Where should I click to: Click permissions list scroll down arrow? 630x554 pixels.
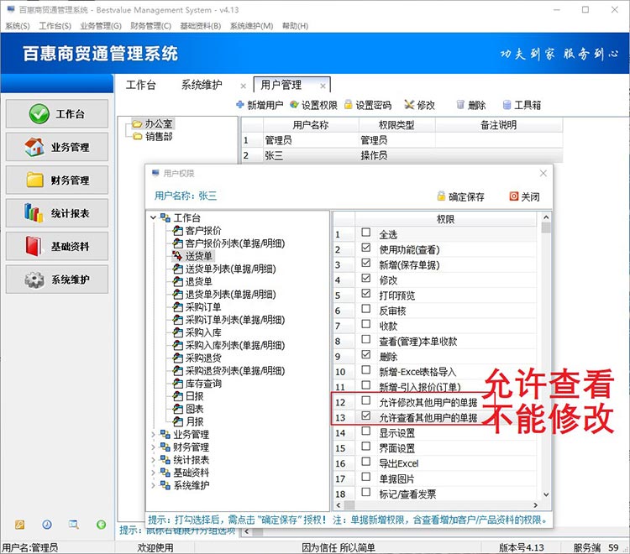tap(546, 494)
